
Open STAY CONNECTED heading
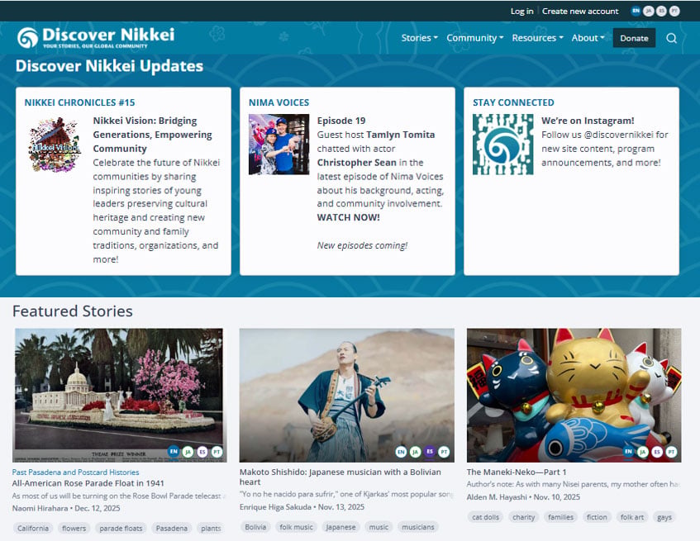click(x=513, y=102)
